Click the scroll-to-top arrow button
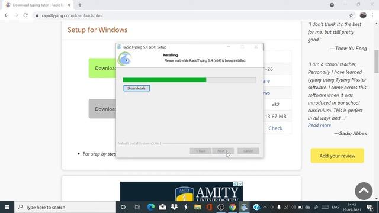This screenshot has width=379, height=213. [x=364, y=191]
